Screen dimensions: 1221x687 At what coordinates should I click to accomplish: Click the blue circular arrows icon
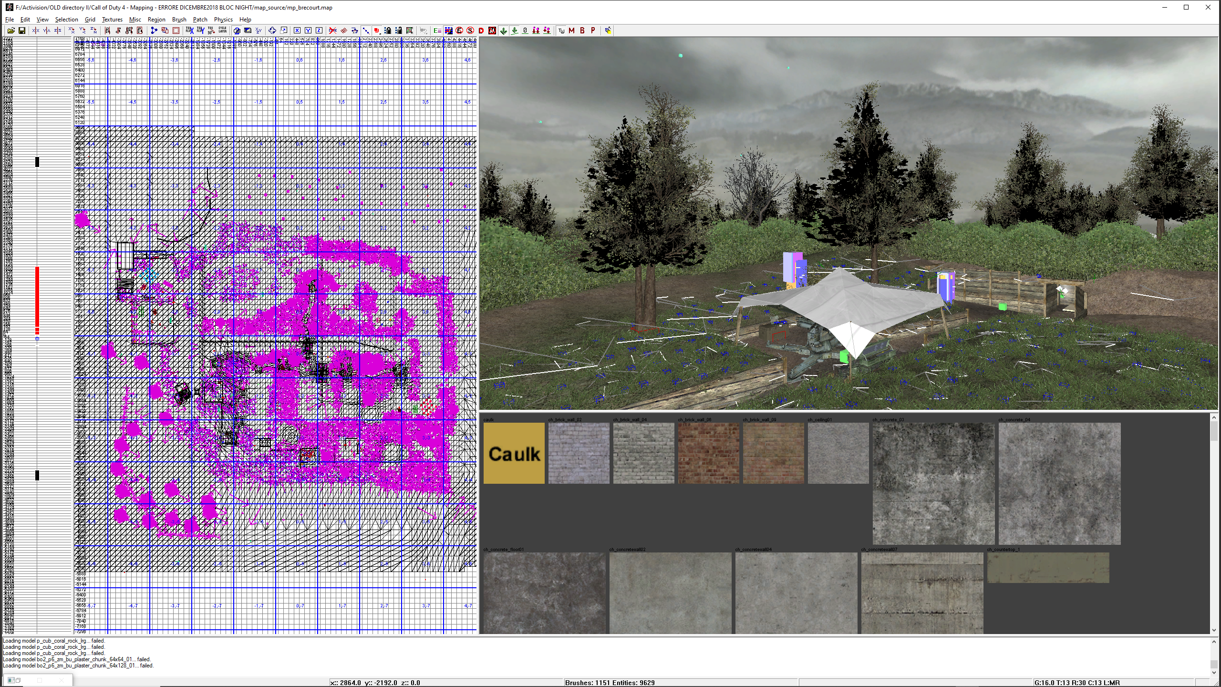point(272,31)
